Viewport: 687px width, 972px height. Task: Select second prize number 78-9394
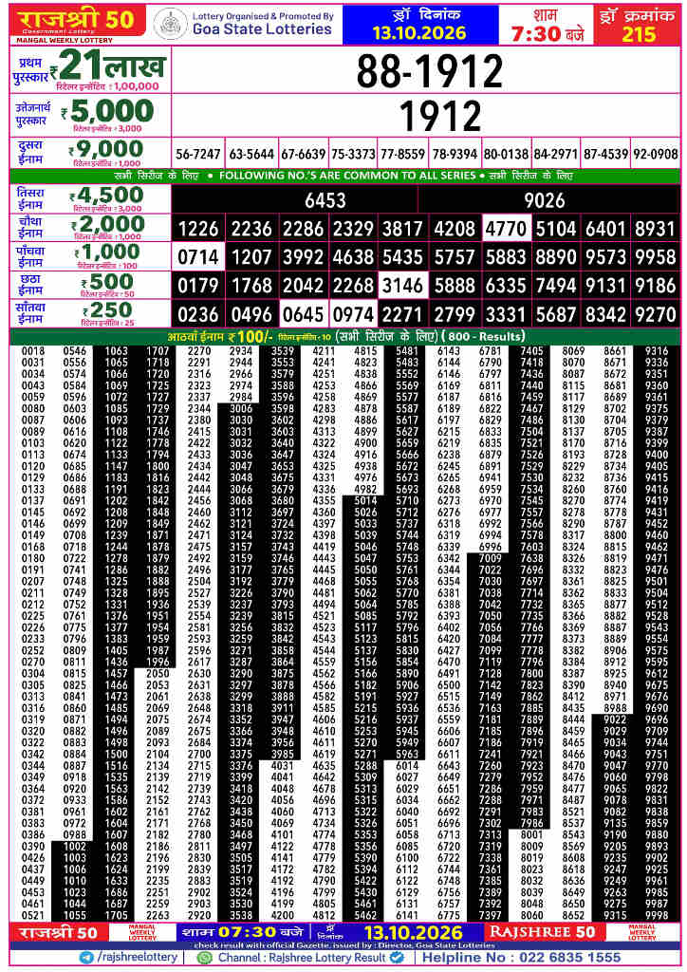point(455,154)
